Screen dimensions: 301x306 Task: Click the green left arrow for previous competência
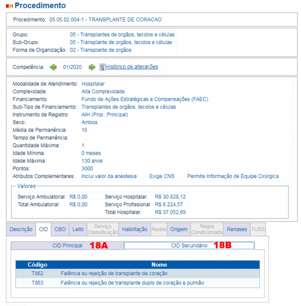[53, 67]
